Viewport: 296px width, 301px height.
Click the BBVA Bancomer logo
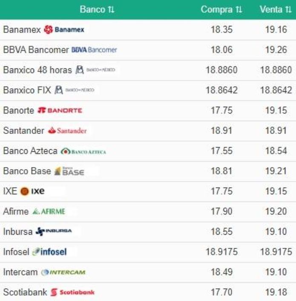(x=94, y=50)
